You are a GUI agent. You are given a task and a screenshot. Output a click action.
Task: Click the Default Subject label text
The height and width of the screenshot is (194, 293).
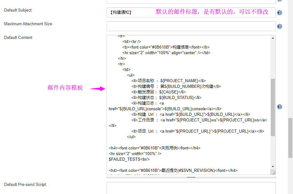(17, 10)
